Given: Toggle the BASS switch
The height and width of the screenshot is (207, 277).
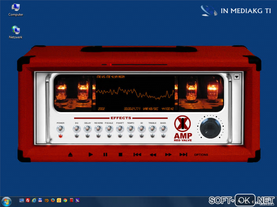Looking at the screenshot, I should (163, 129).
